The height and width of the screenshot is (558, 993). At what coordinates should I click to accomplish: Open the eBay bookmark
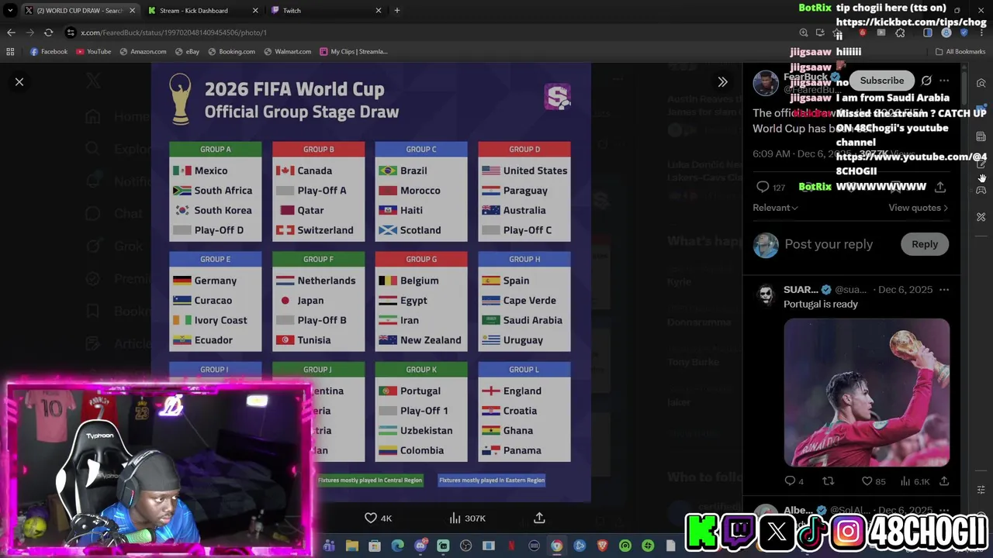coord(187,51)
